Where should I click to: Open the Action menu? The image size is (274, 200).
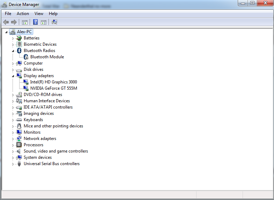23,14
